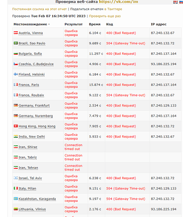Image resolution: width=183 pixels, height=217 pixels.
Task: Share report via в Твиттере link
Action: coord(113,9)
